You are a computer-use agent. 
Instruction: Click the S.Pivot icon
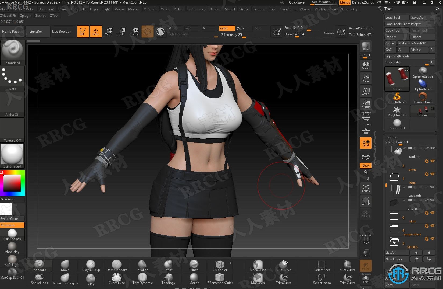[366, 201]
